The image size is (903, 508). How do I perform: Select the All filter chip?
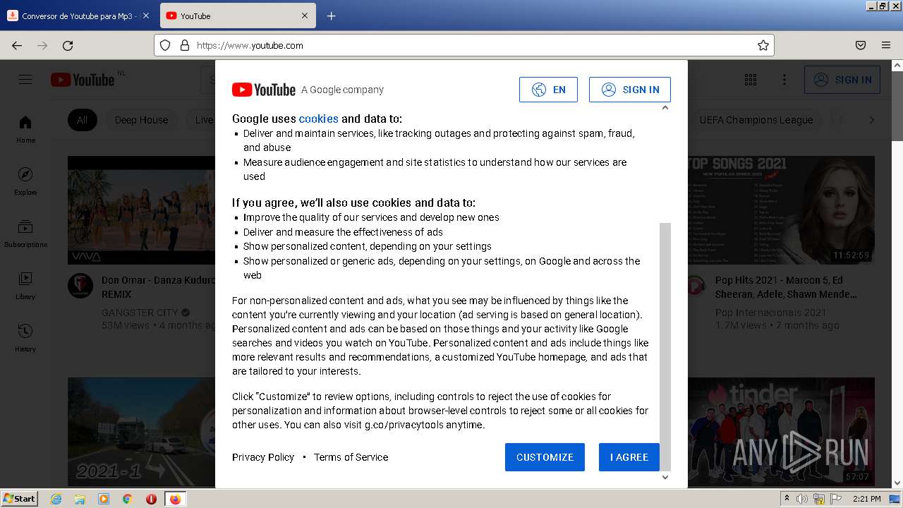(83, 120)
